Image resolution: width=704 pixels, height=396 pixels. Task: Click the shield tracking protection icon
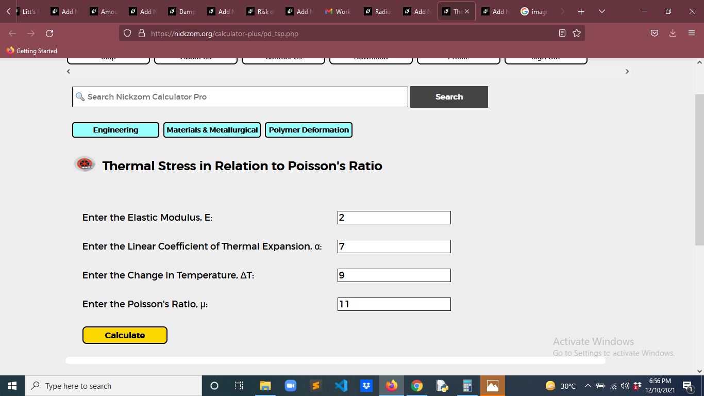(127, 34)
